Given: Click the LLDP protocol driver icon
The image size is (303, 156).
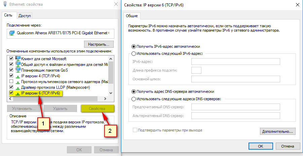Looking at the screenshot, I should pyautogui.click(x=18, y=88).
